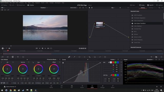Enable the Y luminance curve channel
The image size is (164, 92).
(111, 62)
